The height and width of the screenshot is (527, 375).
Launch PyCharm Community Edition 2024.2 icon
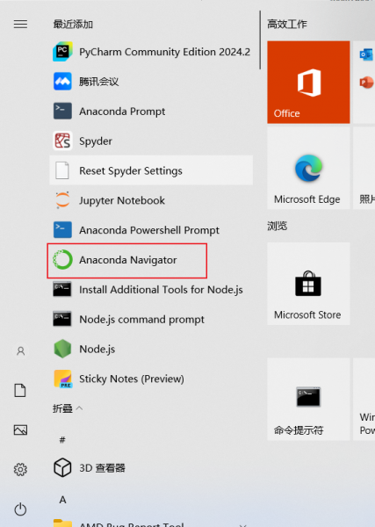pos(62,52)
